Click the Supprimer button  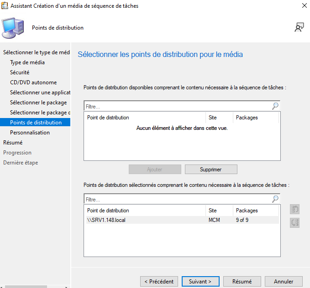click(210, 169)
